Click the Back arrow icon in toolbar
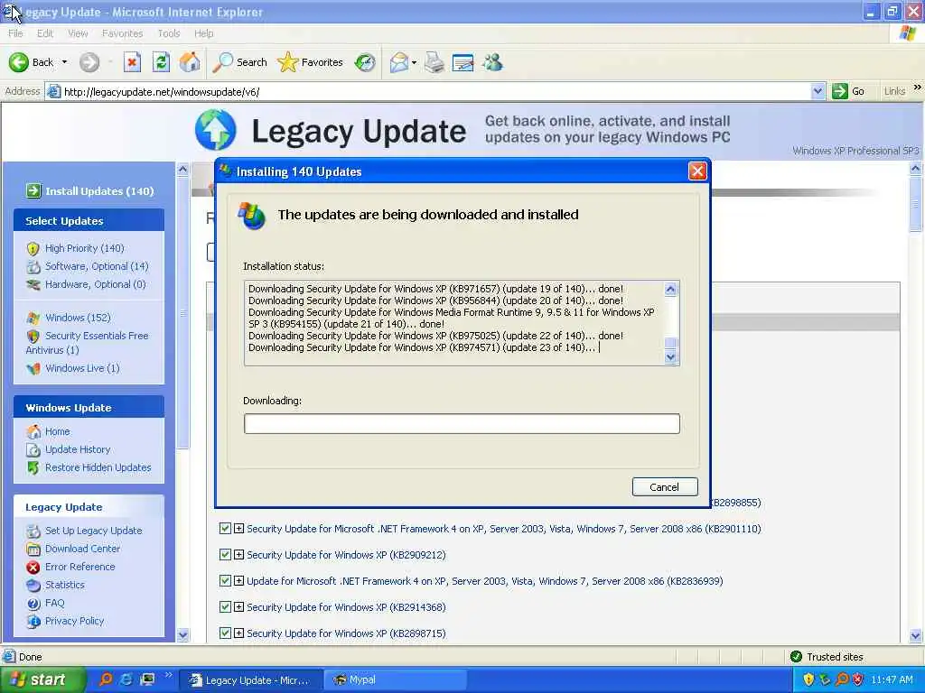The image size is (925, 693). [x=18, y=62]
